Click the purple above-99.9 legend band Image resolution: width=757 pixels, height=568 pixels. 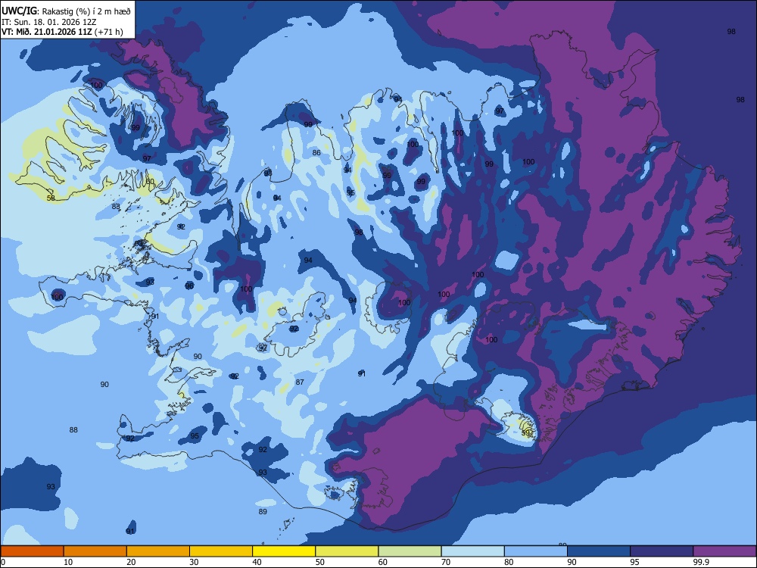tap(724, 551)
